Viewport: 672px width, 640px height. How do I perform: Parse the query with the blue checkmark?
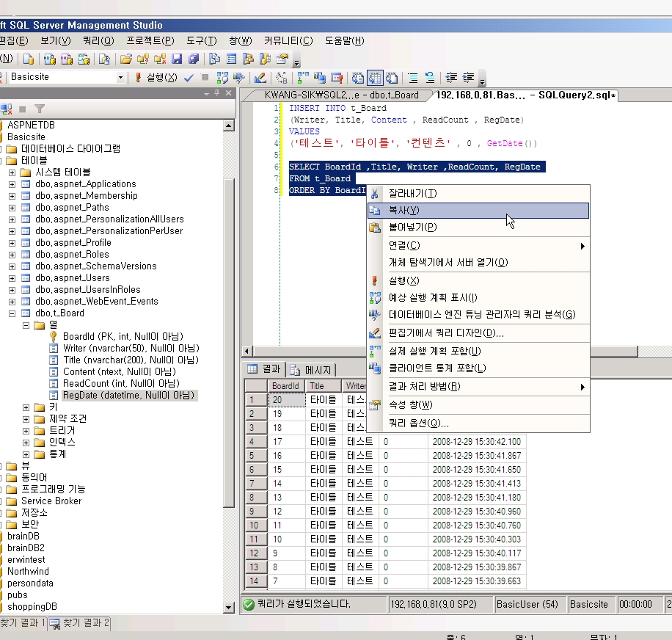click(x=189, y=78)
